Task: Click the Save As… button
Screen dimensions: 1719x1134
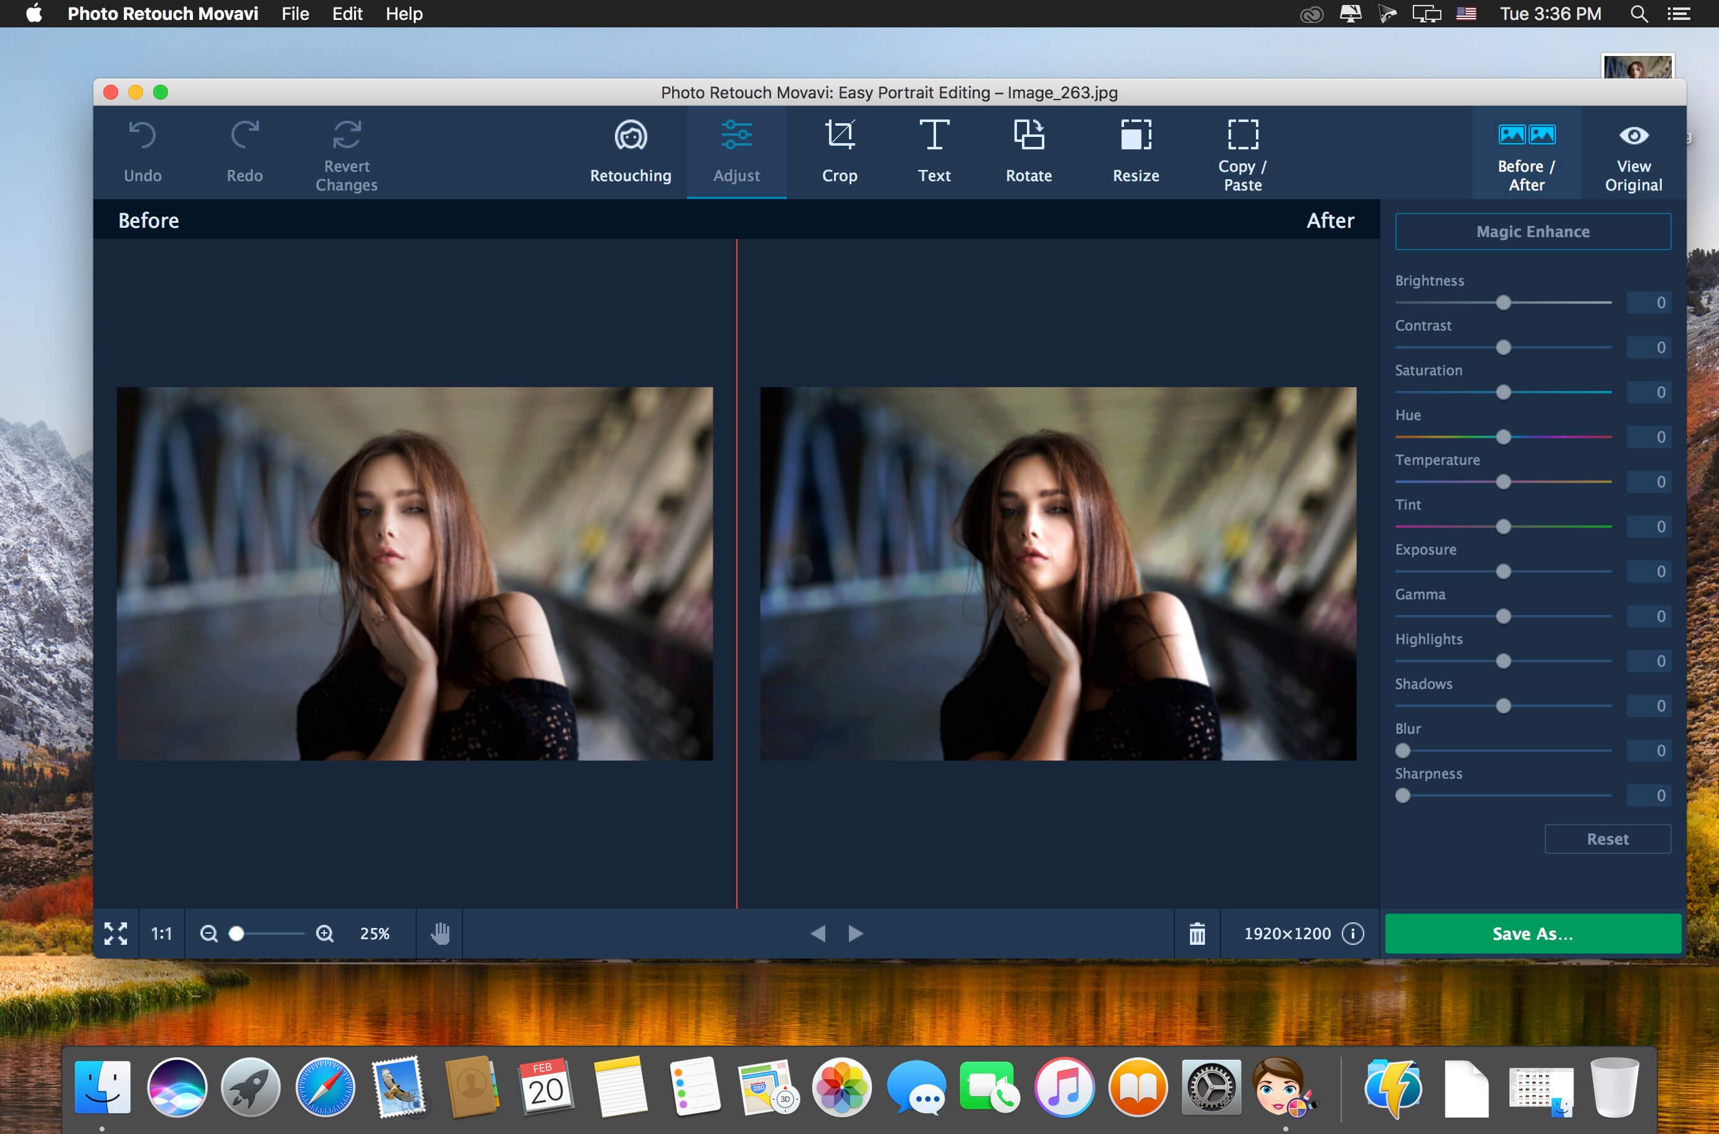Action: [x=1532, y=934]
